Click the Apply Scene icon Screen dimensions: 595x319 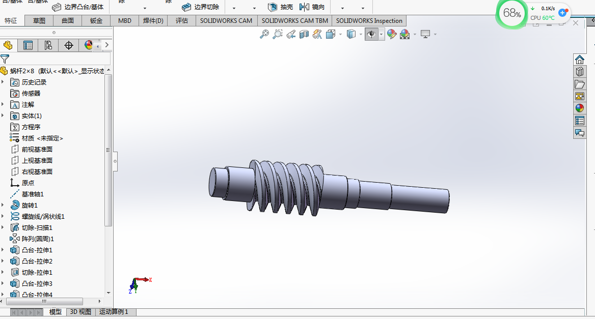(x=405, y=34)
